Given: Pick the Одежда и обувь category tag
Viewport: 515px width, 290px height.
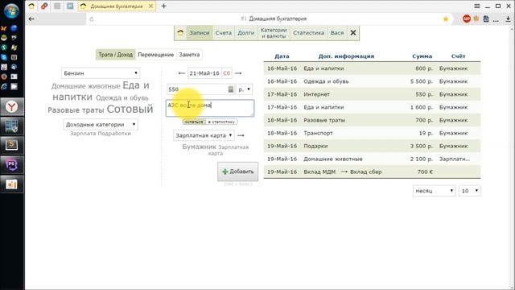Looking at the screenshot, I should 122,98.
